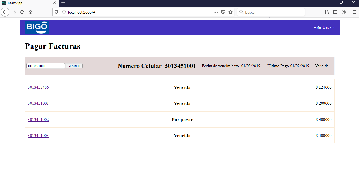
Task: Click the browser forward arrow
Action: coord(14,12)
